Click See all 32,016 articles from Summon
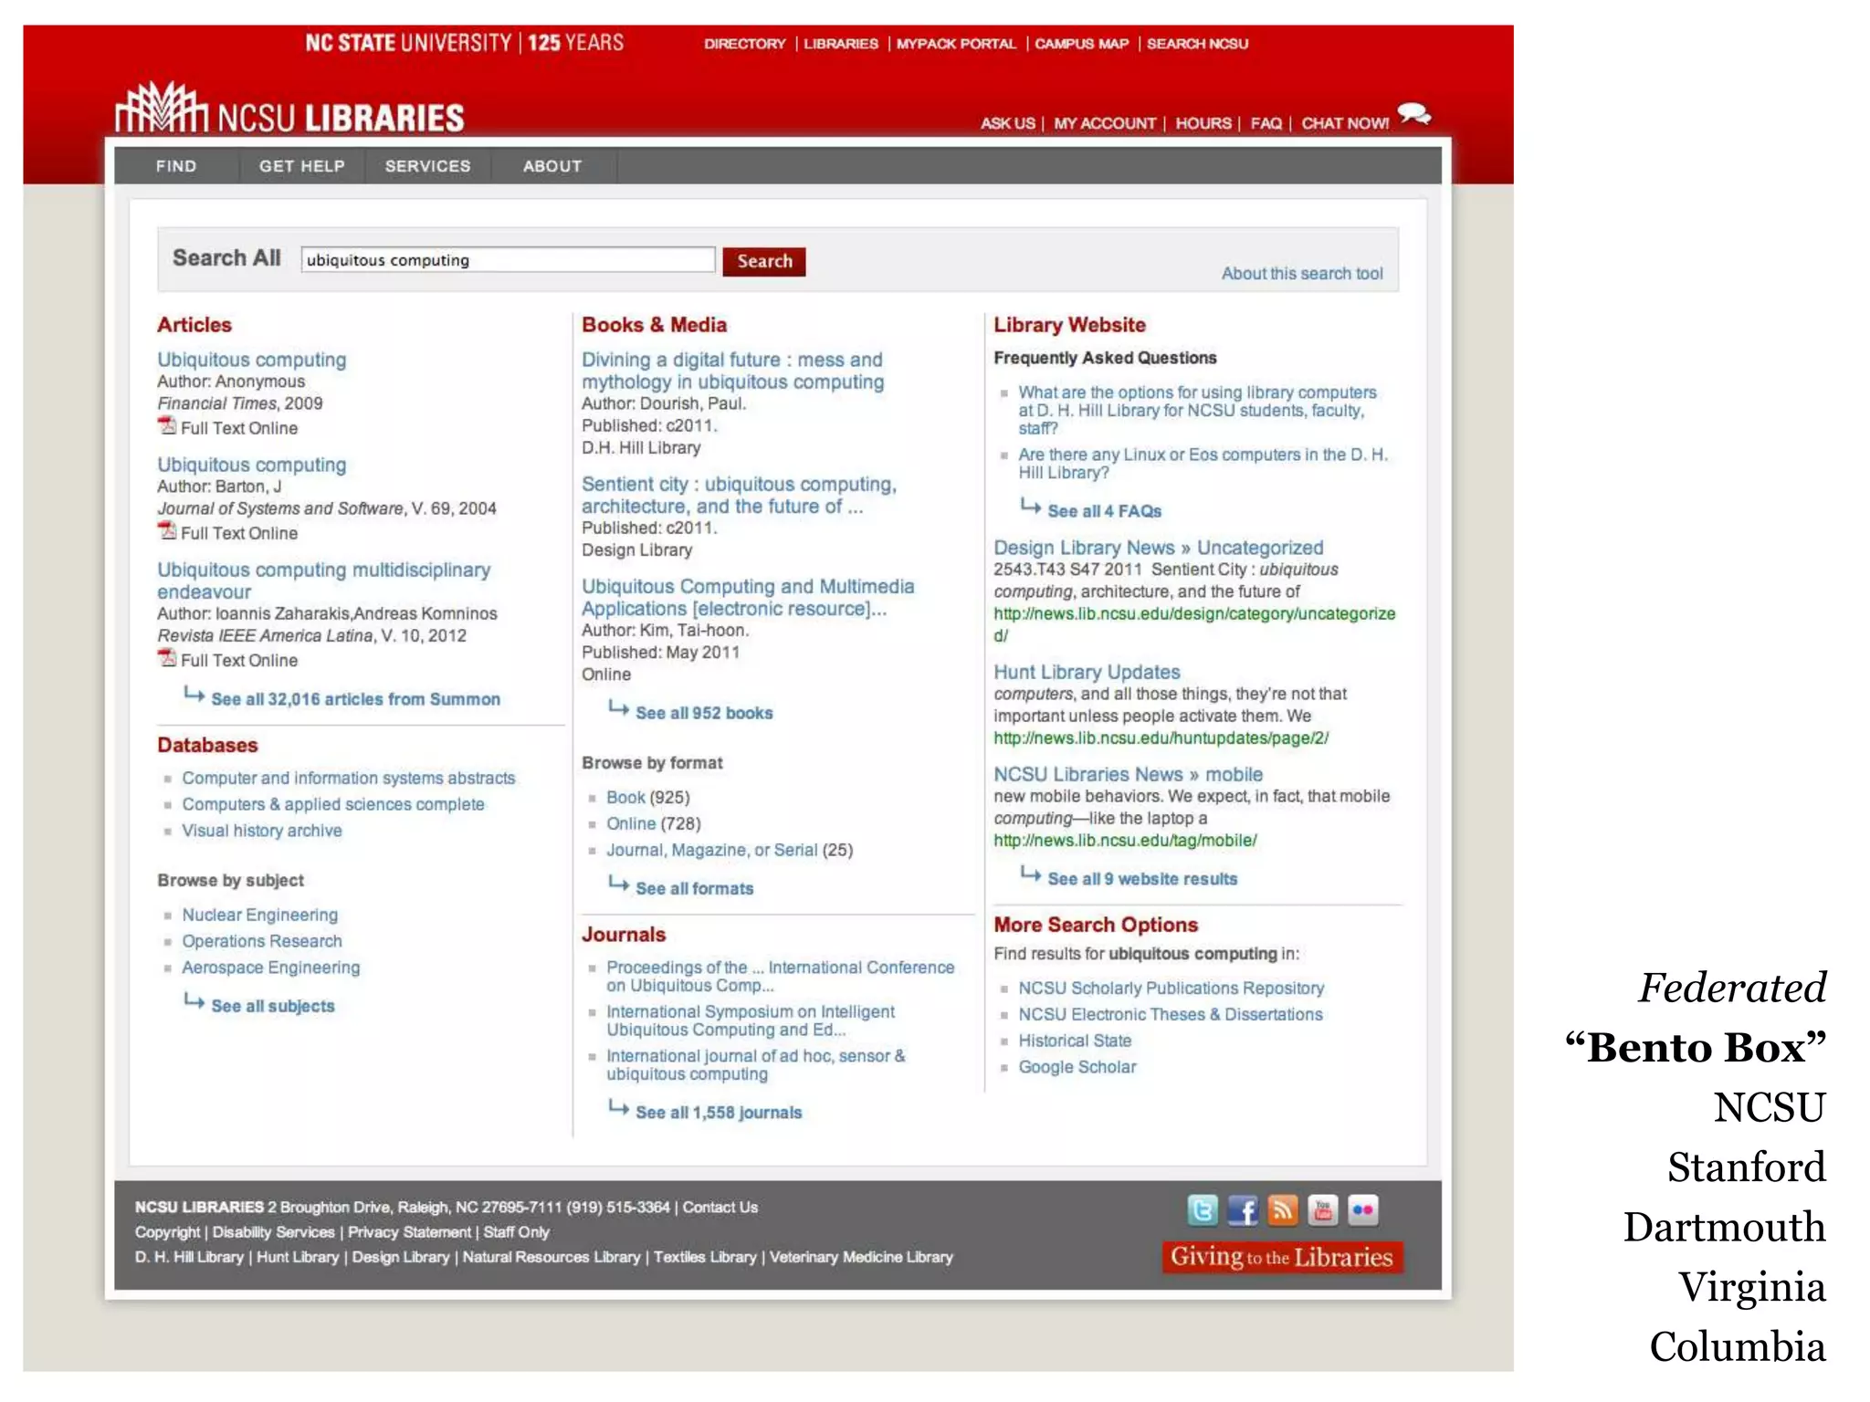1870x1402 pixels. pyautogui.click(x=355, y=699)
